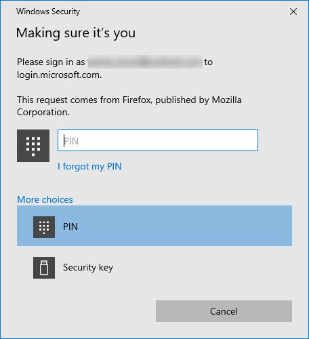Click the Firefox request description text
This screenshot has height=339, width=309.
click(129, 106)
